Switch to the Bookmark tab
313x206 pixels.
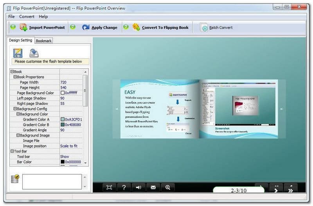[x=43, y=41]
